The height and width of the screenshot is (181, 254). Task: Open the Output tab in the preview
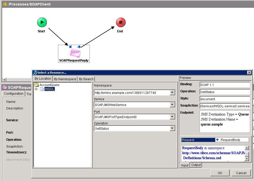point(196,165)
